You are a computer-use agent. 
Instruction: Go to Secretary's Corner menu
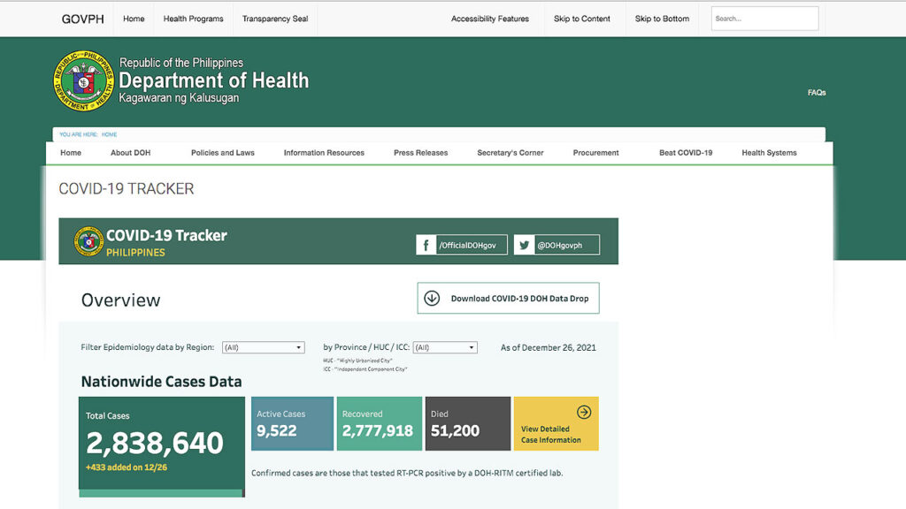[511, 153]
